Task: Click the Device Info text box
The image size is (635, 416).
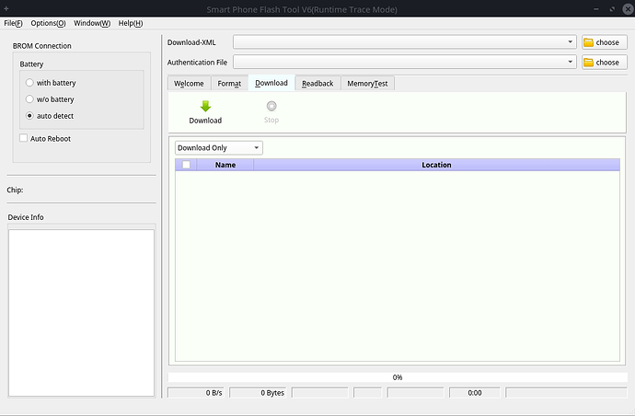Action: point(81,313)
